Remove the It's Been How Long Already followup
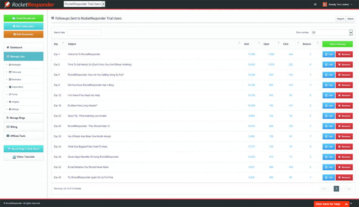This screenshot has height=207, width=359. point(344,106)
